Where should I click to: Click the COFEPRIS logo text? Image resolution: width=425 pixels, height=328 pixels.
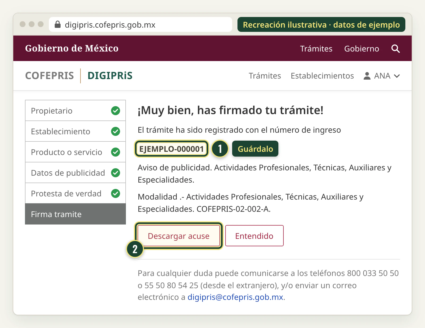pyautogui.click(x=49, y=76)
